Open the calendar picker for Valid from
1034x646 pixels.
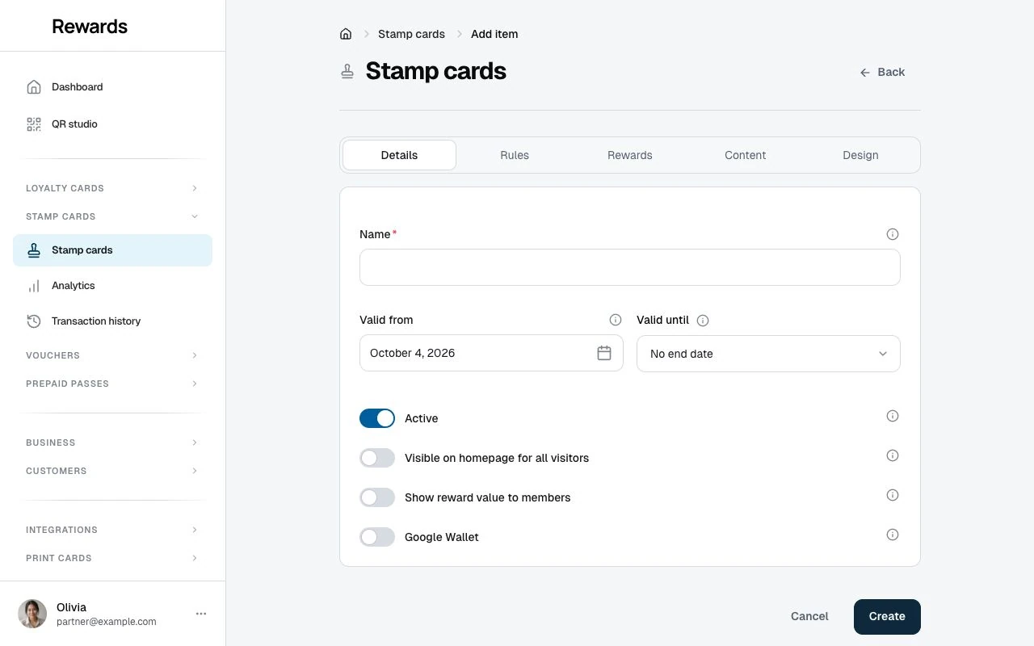click(604, 353)
